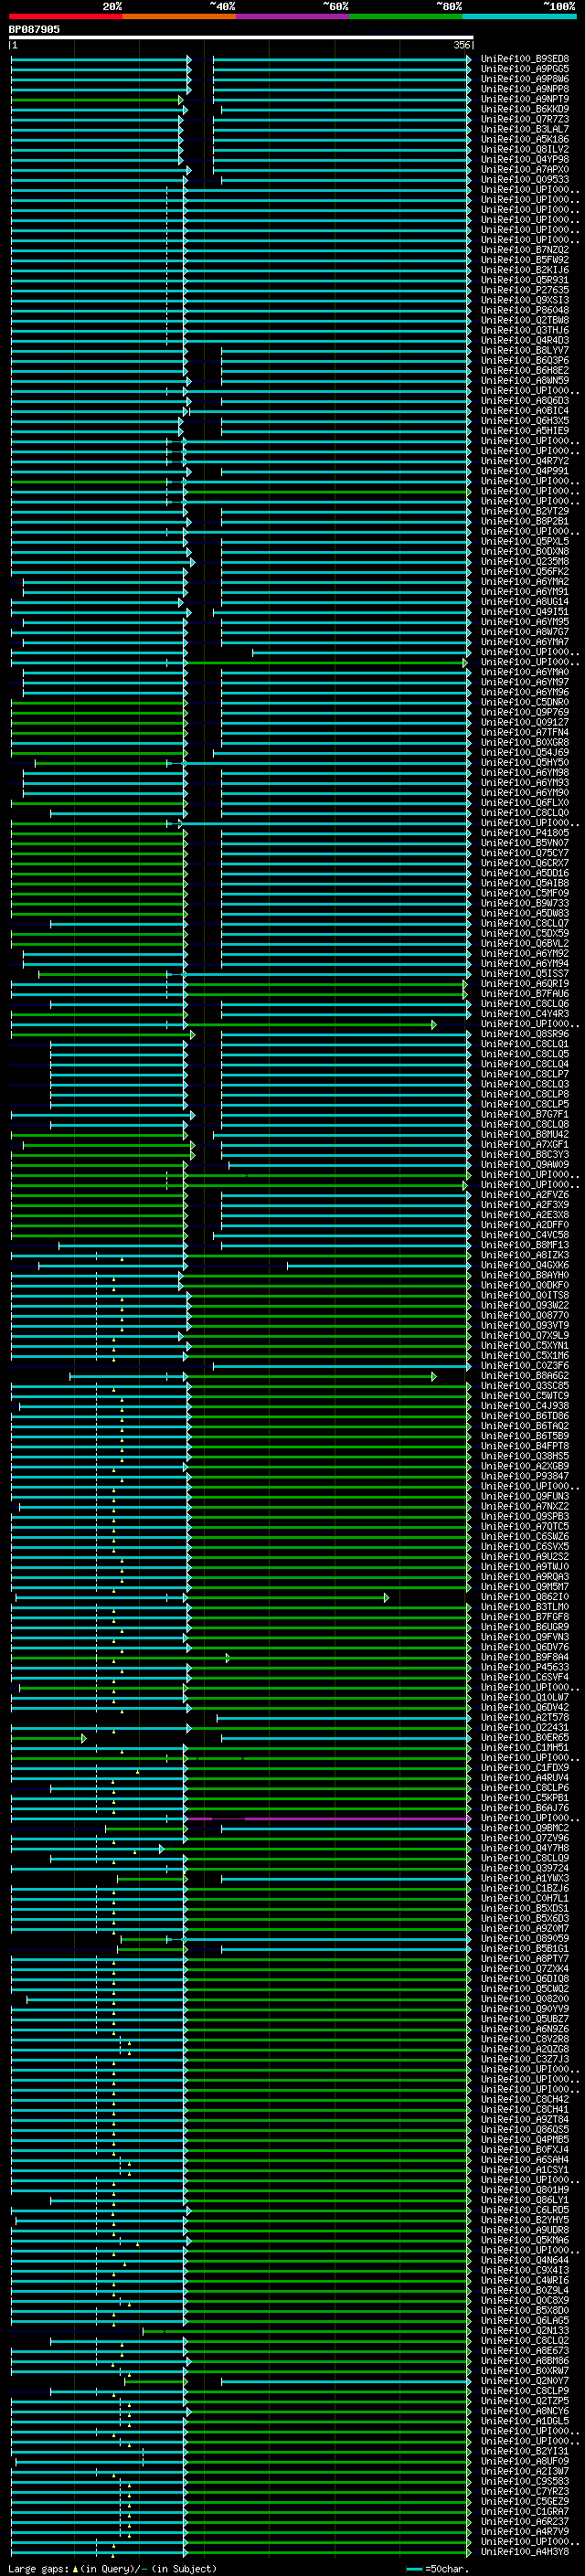Select hit UniRef100_B9F8A4
Image resolution: width=585 pixels, height=2576 pixels.
pos(525,1657)
